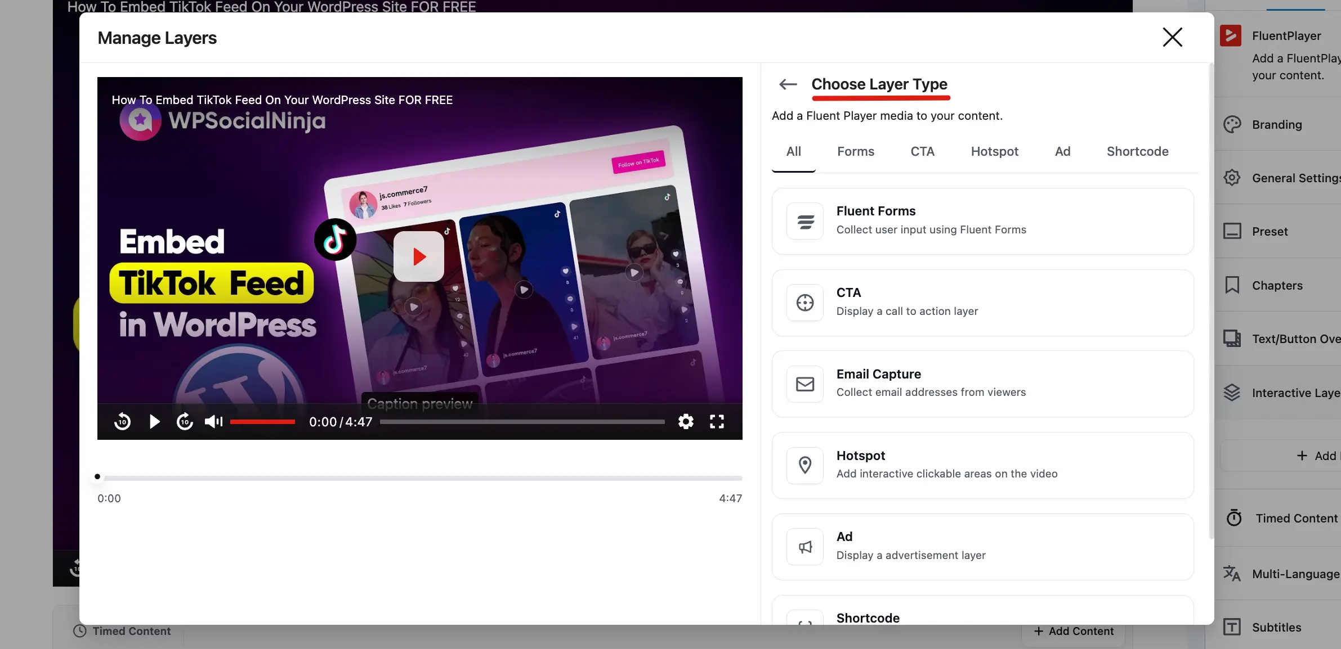Open Subtitles in the sidebar

pyautogui.click(x=1277, y=627)
